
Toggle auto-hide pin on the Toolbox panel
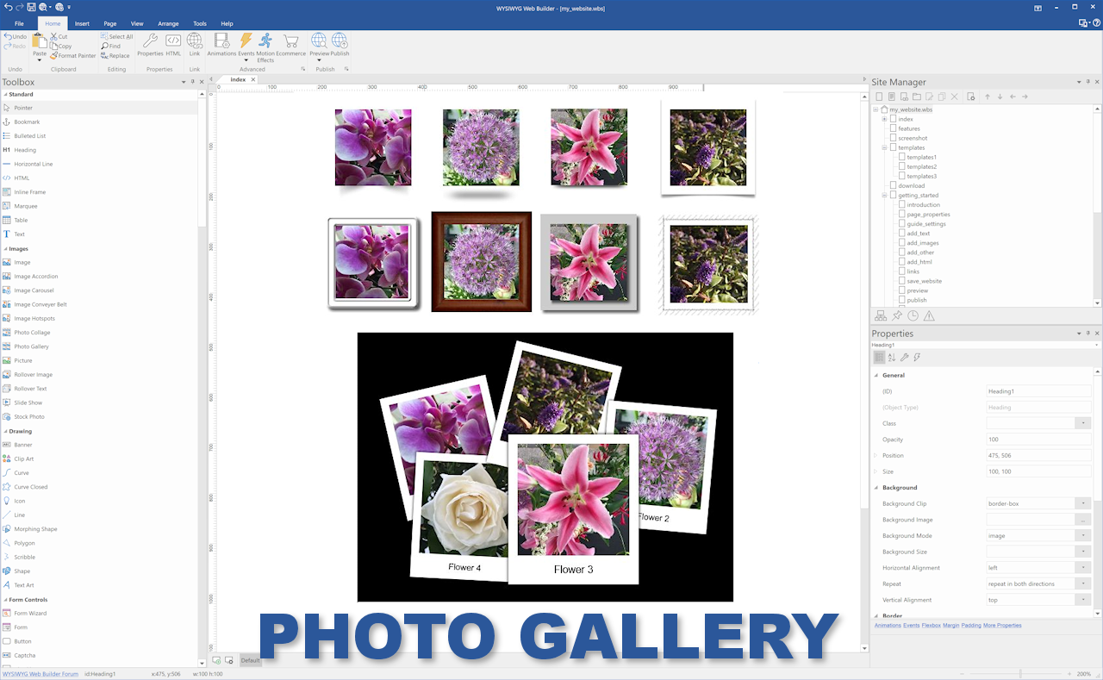[192, 82]
